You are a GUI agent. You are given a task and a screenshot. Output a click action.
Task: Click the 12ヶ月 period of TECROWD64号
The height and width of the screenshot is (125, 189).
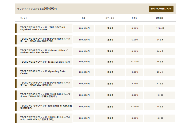tap(160, 84)
